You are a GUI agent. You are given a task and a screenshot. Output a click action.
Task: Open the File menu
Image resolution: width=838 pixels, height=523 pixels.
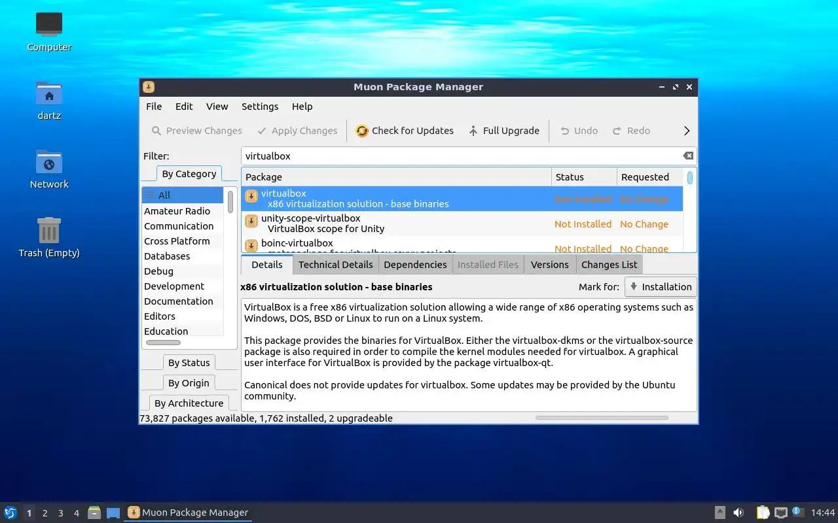coord(154,107)
